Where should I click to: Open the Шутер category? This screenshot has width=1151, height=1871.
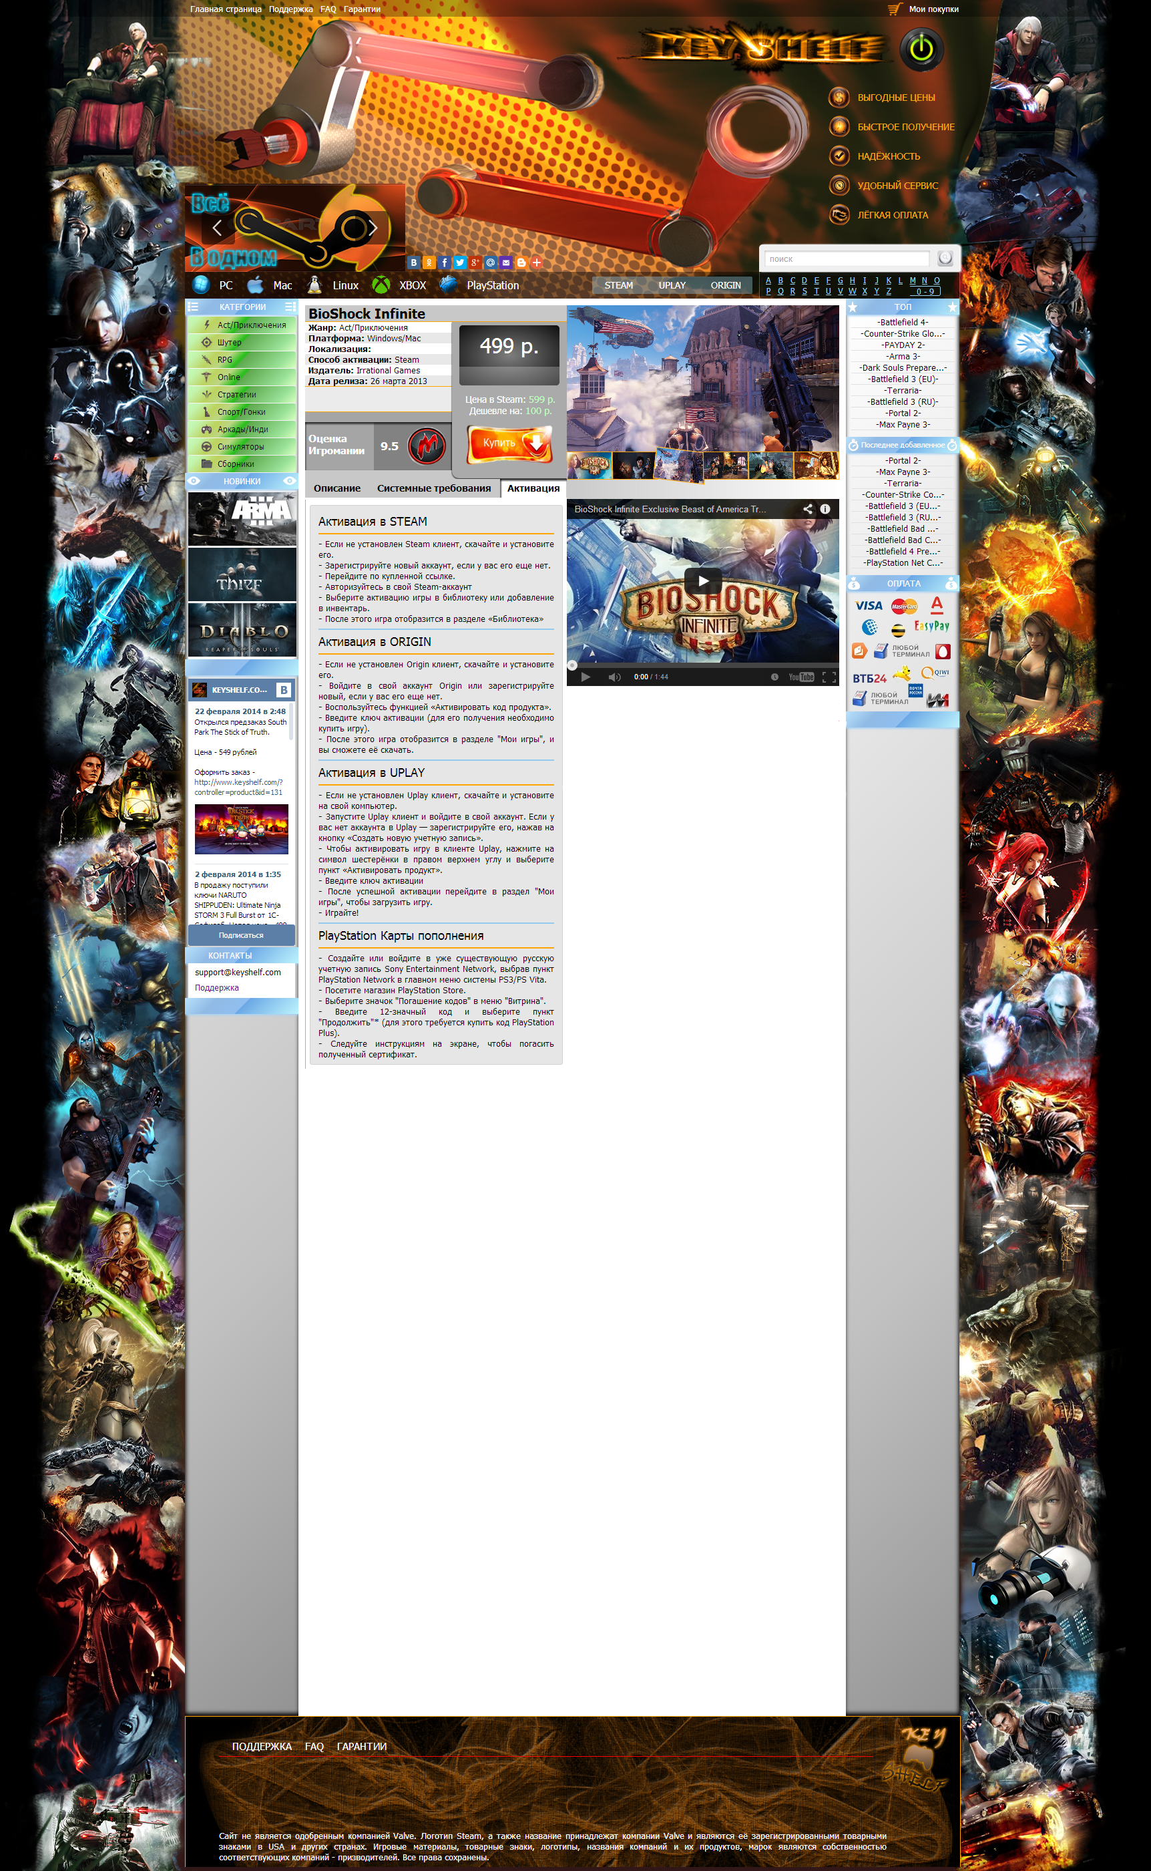pos(242,343)
